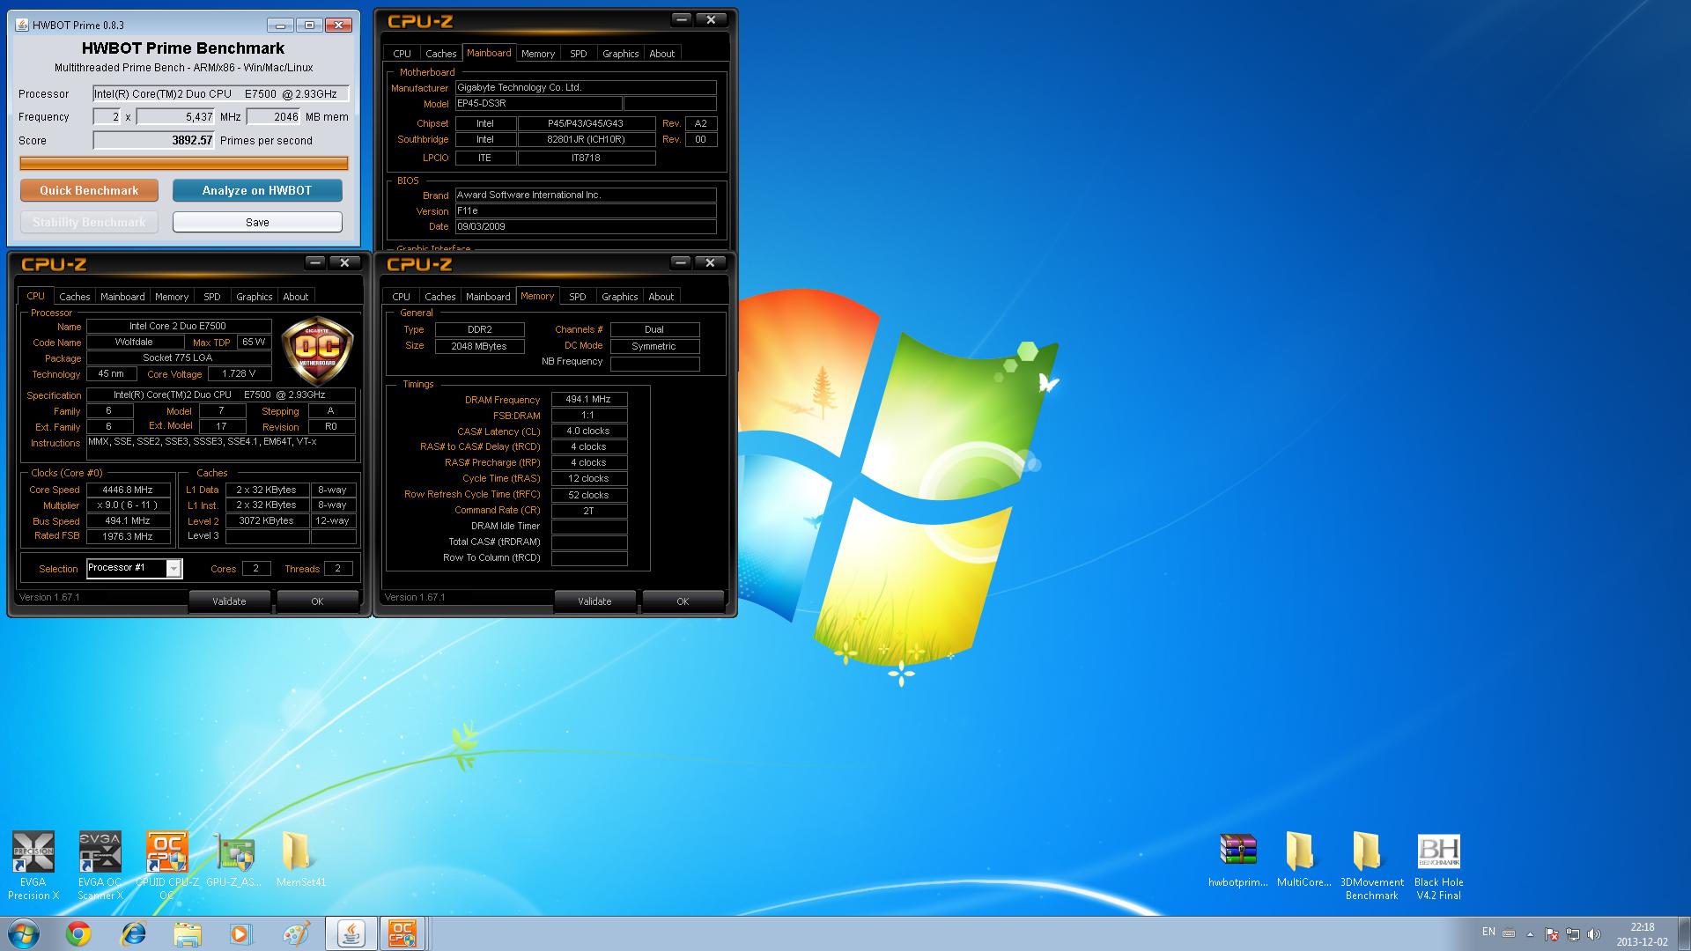The height and width of the screenshot is (951, 1691).
Task: Click OK in the CPU tab window
Action: (x=317, y=601)
